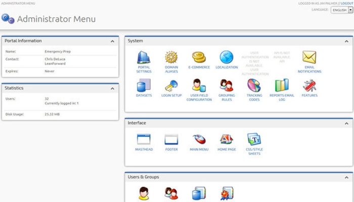This screenshot has width=354, height=202.
Task: Open Masthead window icon
Action: 144,139
